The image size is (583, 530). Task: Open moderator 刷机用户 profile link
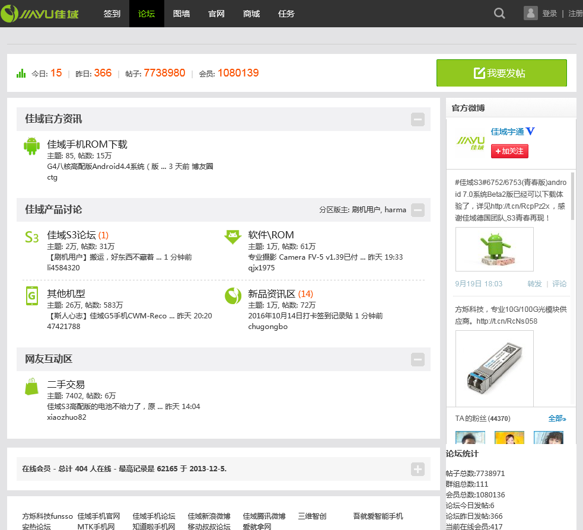coord(366,210)
